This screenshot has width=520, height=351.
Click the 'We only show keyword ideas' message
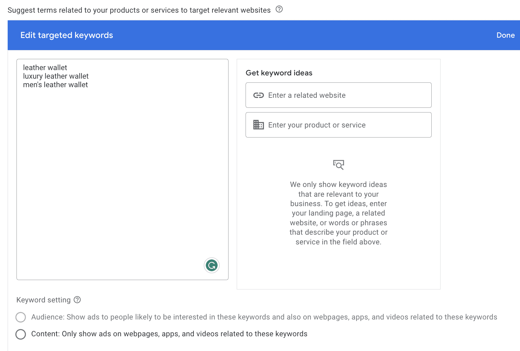coord(338,213)
